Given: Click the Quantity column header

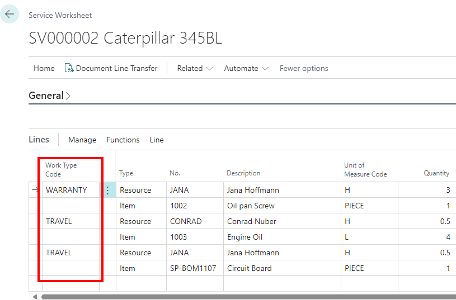Looking at the screenshot, I should coord(436,173).
